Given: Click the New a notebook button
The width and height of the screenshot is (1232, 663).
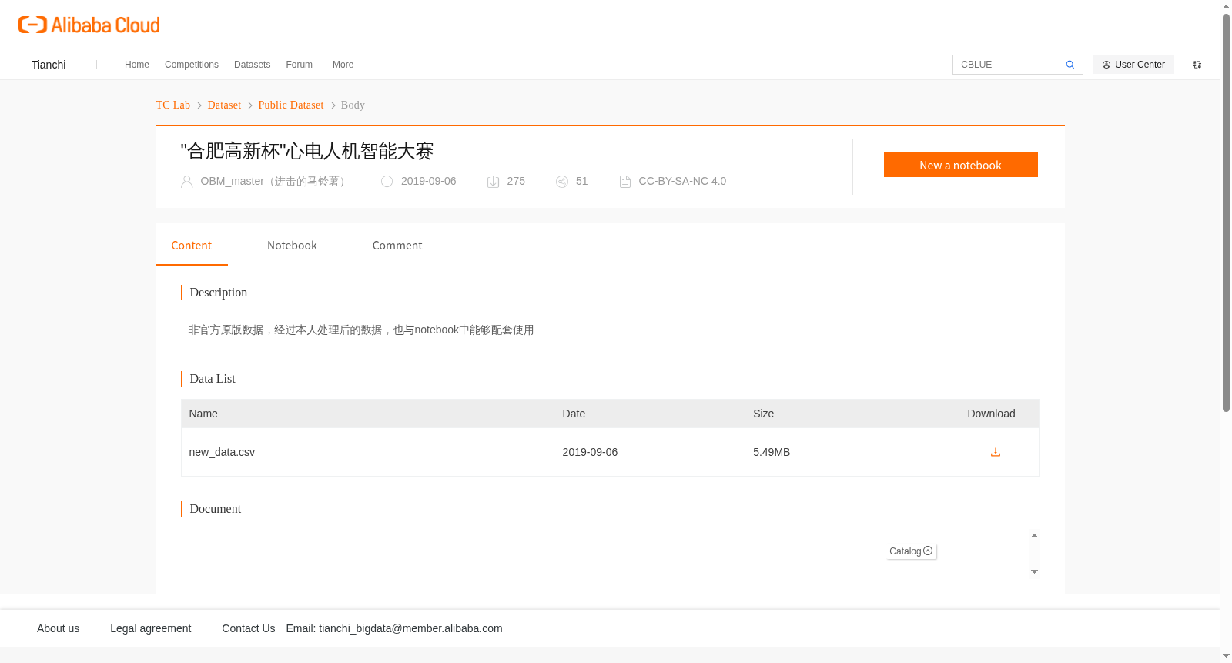Looking at the screenshot, I should pyautogui.click(x=960, y=165).
